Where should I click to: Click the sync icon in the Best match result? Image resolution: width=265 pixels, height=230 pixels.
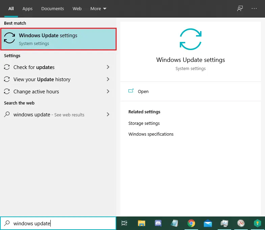point(9,38)
